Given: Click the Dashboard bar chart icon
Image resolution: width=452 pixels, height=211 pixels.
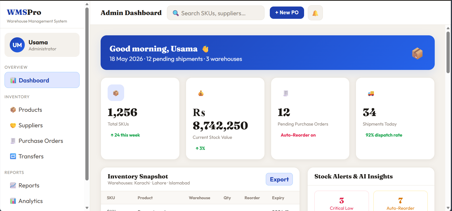Looking at the screenshot, I should [13, 80].
